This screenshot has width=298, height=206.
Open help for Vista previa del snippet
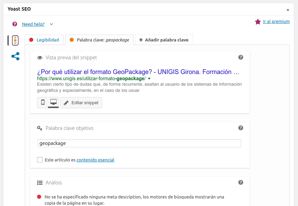pyautogui.click(x=241, y=57)
